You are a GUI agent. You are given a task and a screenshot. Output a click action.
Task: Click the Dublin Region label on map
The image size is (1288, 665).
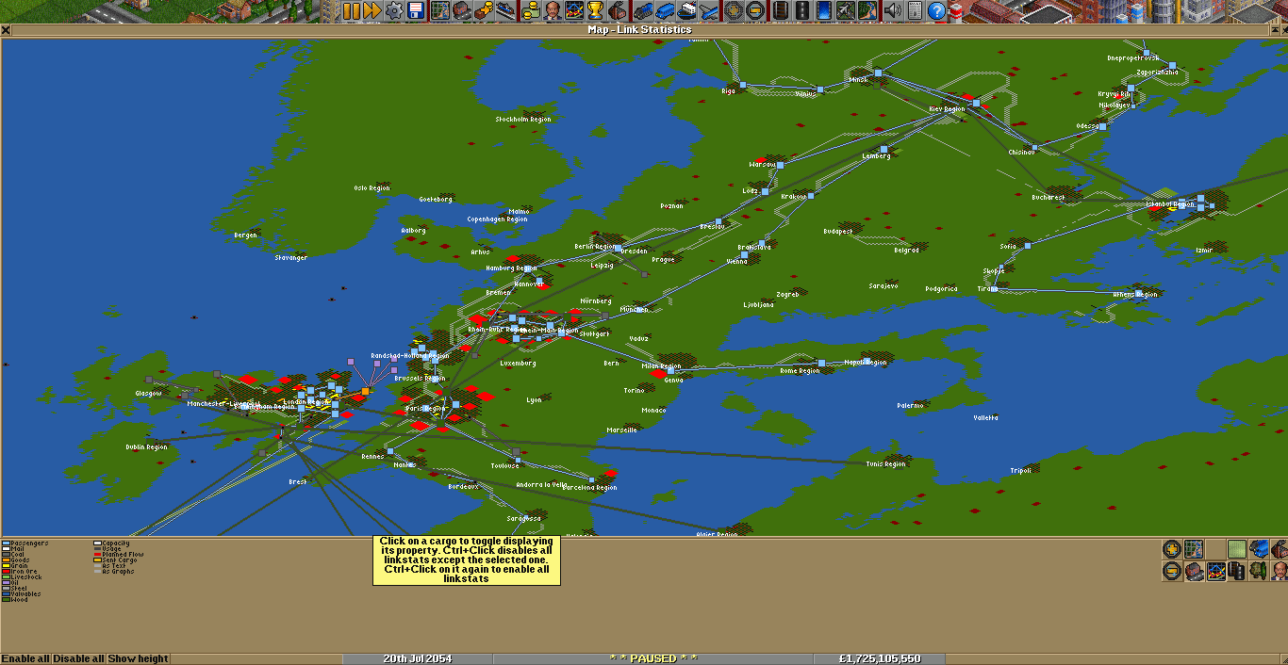[146, 446]
